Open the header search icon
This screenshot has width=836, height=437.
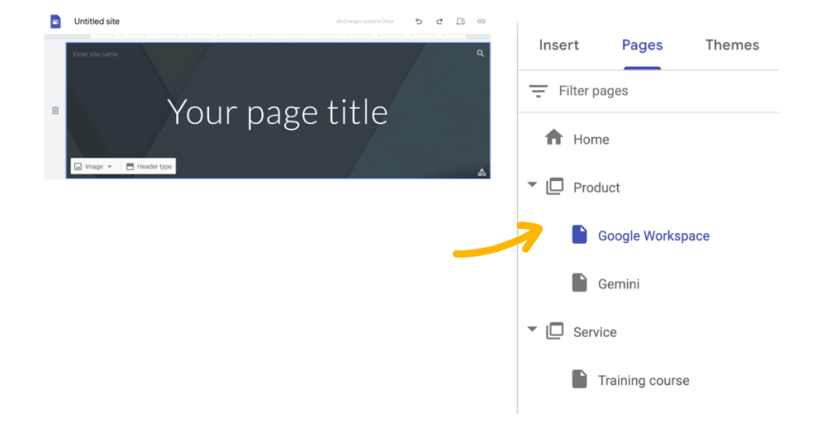click(x=480, y=53)
